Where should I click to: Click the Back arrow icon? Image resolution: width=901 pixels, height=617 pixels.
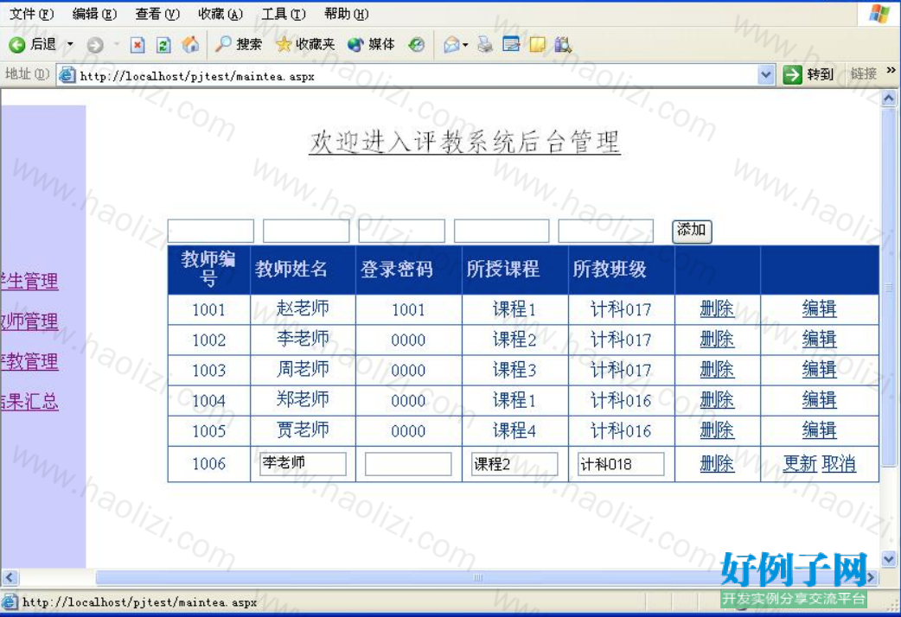coord(17,44)
